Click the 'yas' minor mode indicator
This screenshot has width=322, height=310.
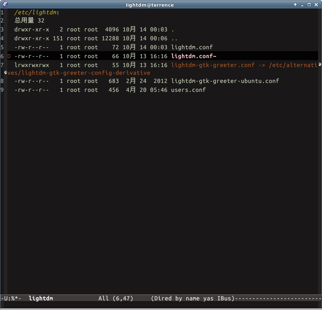(x=208, y=298)
